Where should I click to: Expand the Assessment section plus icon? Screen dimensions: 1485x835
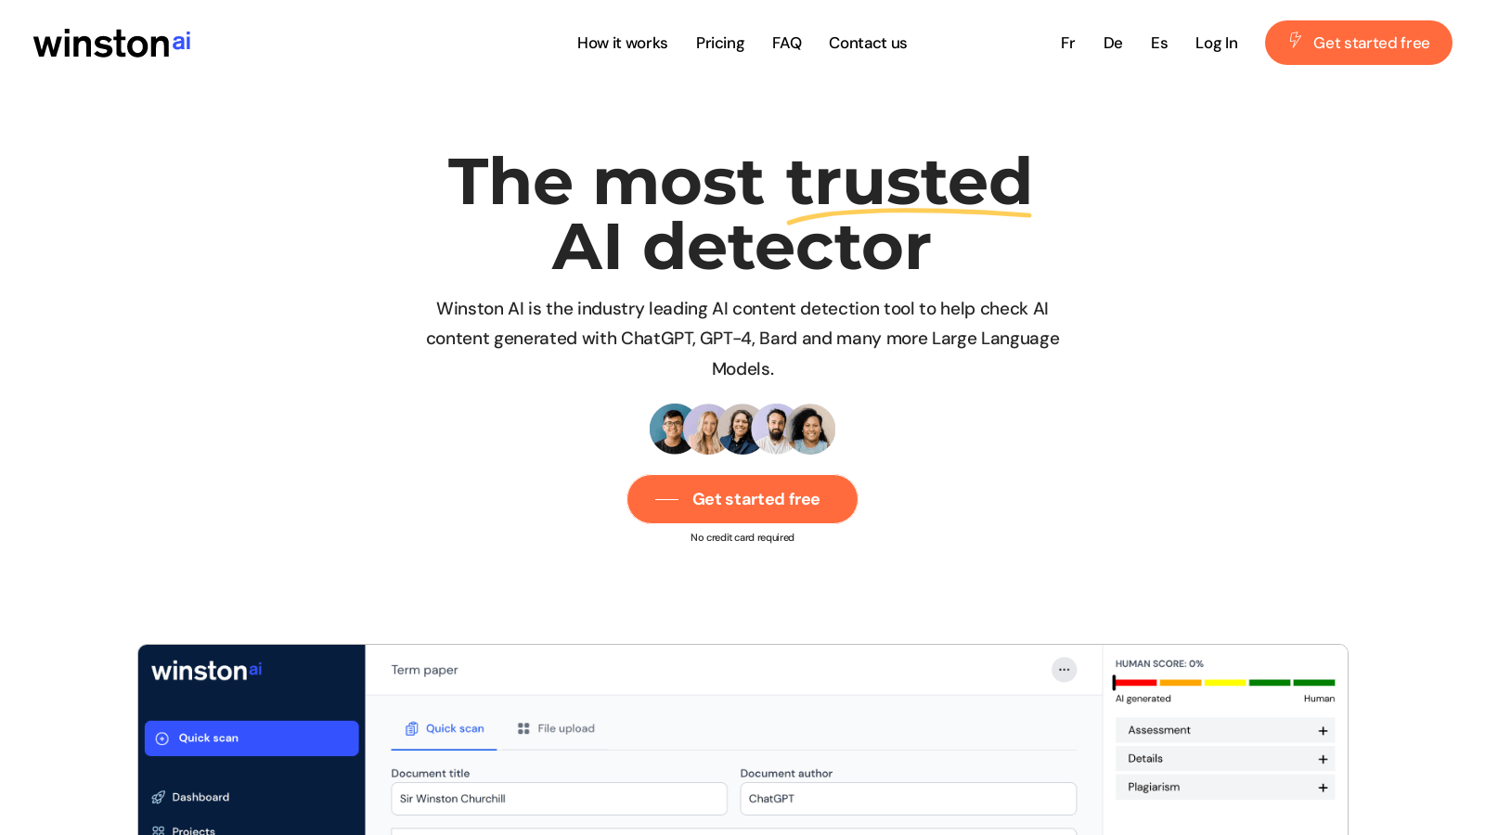pos(1323,731)
